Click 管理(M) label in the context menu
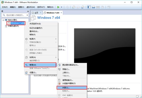 coord(33,65)
